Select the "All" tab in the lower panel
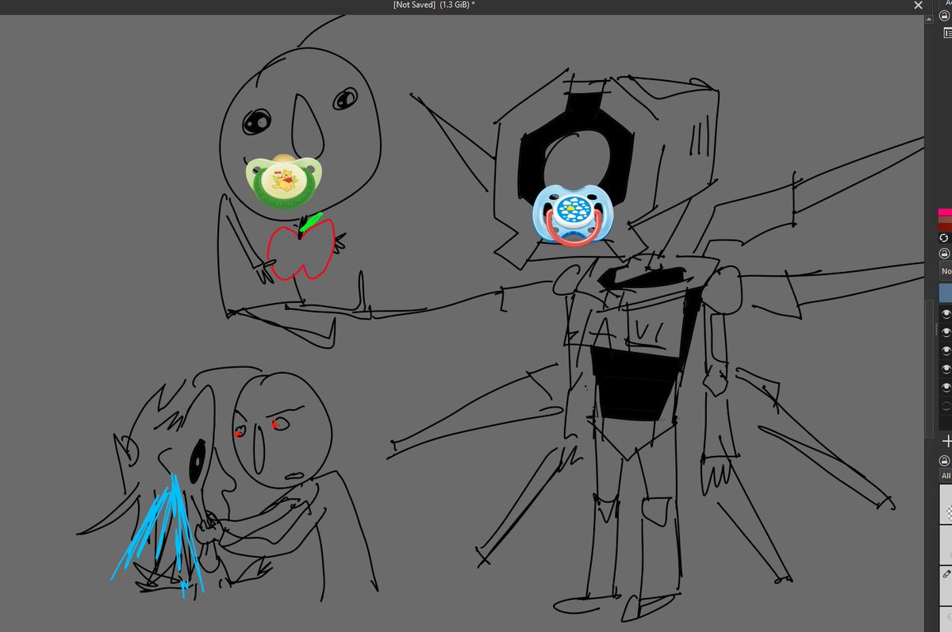 pyautogui.click(x=946, y=476)
